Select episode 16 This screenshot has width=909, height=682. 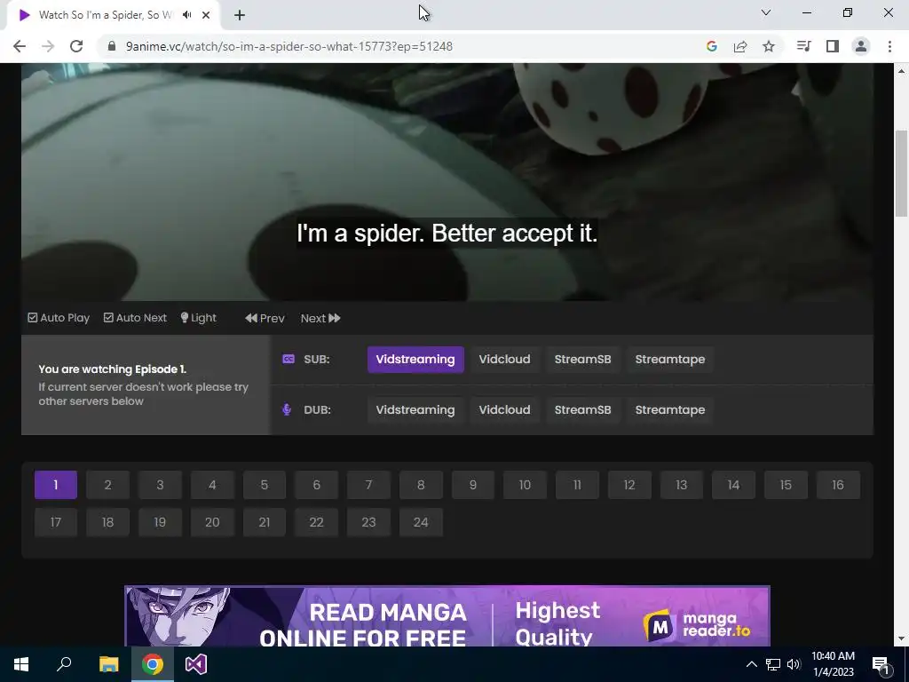point(838,485)
